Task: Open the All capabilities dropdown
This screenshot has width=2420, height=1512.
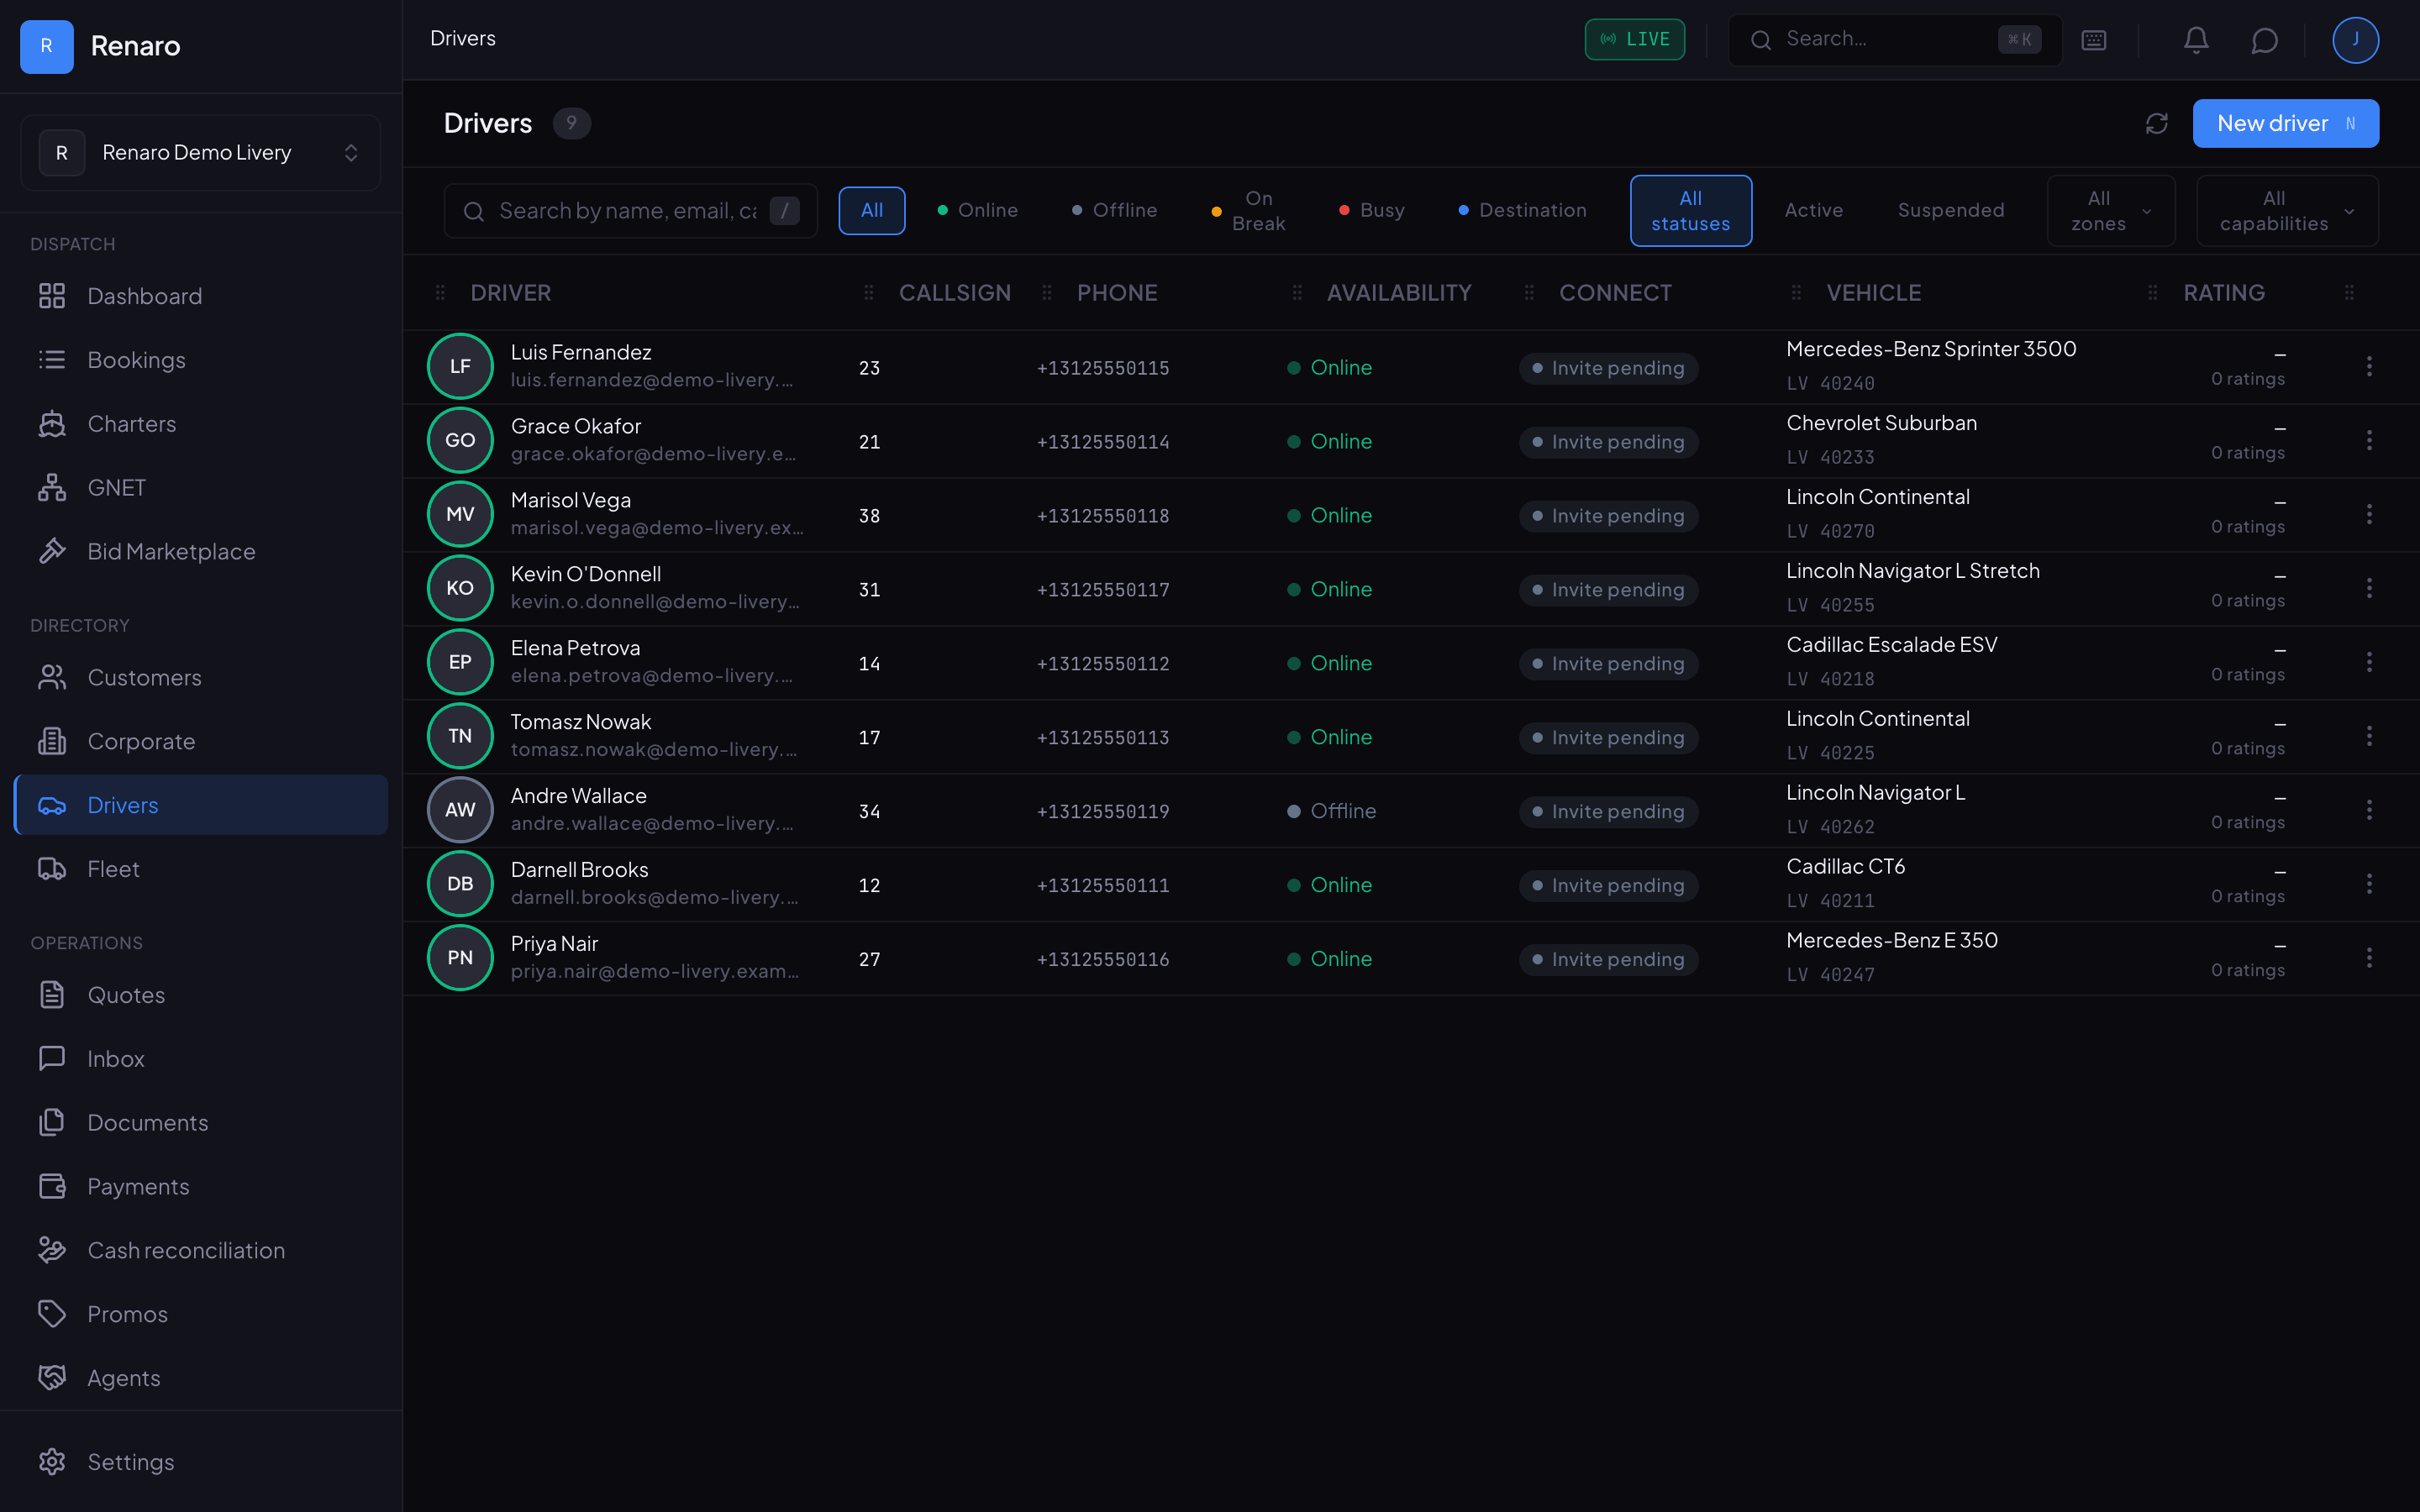Action: click(x=2287, y=211)
